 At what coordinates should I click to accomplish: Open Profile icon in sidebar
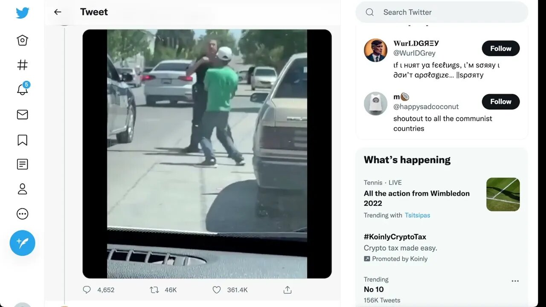click(x=22, y=189)
